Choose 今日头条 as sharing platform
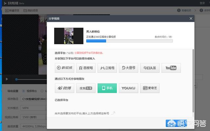210x131 pixels. tap(150, 68)
